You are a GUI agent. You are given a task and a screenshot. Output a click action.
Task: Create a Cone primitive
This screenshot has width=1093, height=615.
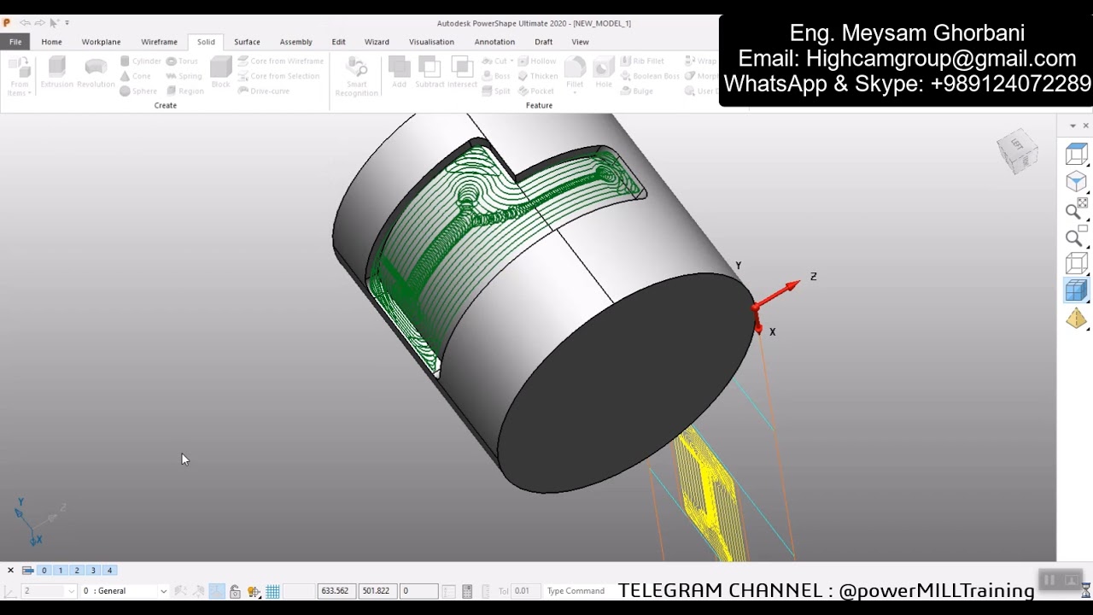click(135, 76)
